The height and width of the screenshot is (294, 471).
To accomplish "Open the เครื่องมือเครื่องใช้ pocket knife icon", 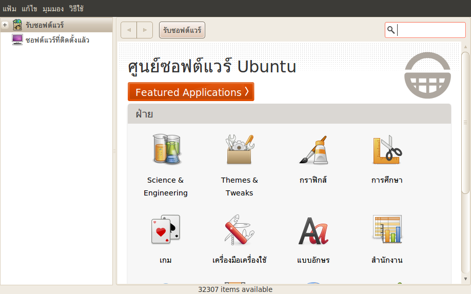I will coord(240,229).
